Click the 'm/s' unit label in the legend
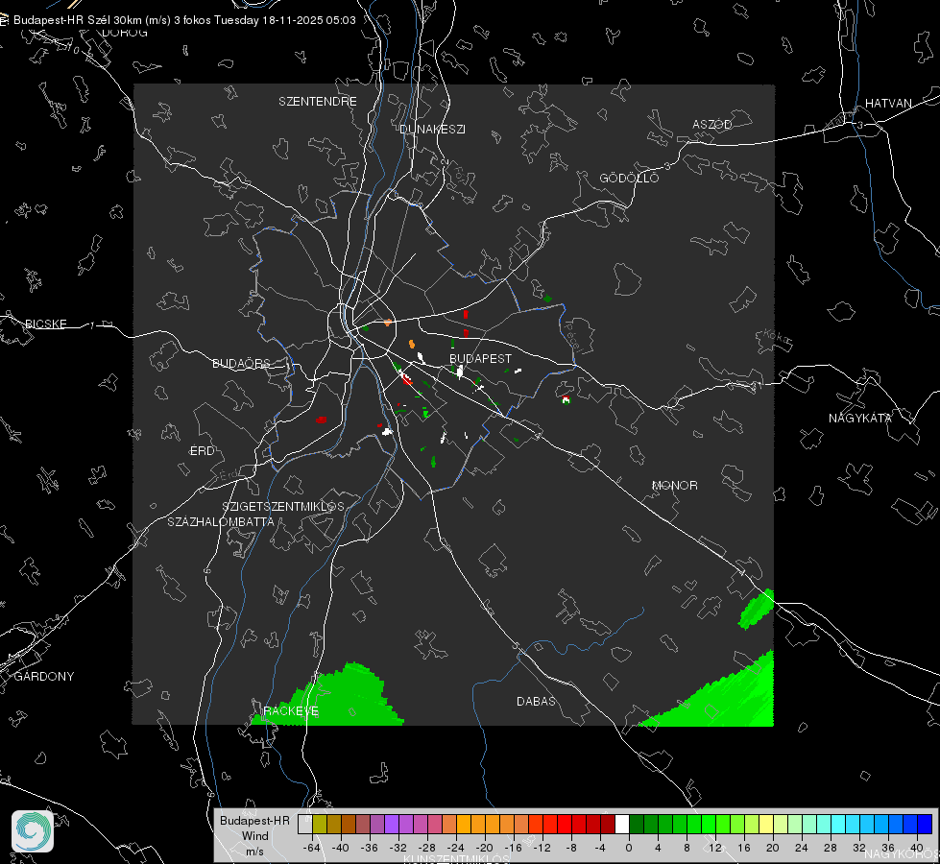 [254, 852]
